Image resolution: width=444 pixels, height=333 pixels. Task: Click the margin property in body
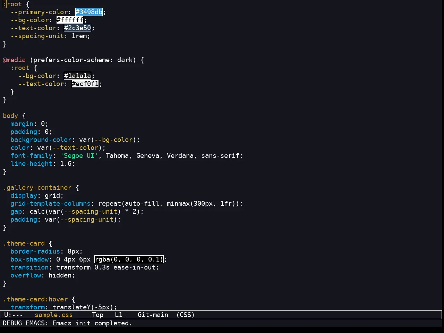click(22, 124)
